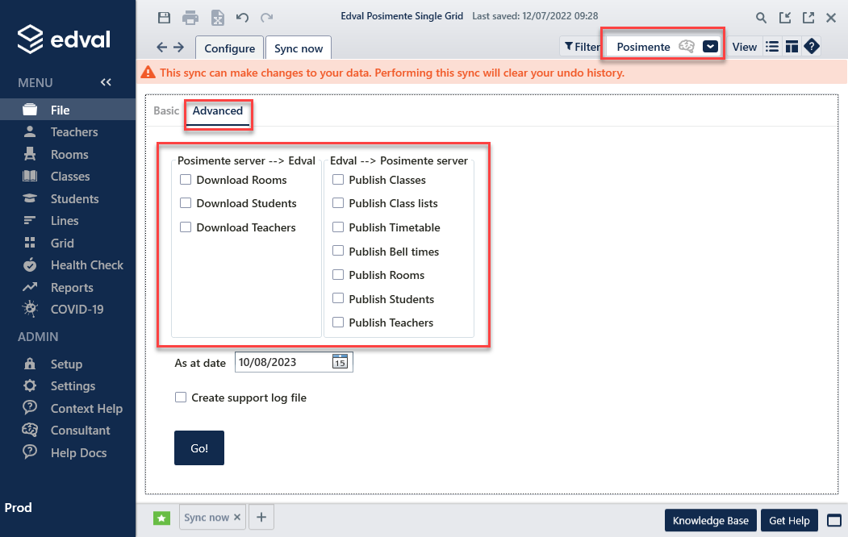Switch to the Basic tab
The image size is (848, 537).
pyautogui.click(x=166, y=110)
